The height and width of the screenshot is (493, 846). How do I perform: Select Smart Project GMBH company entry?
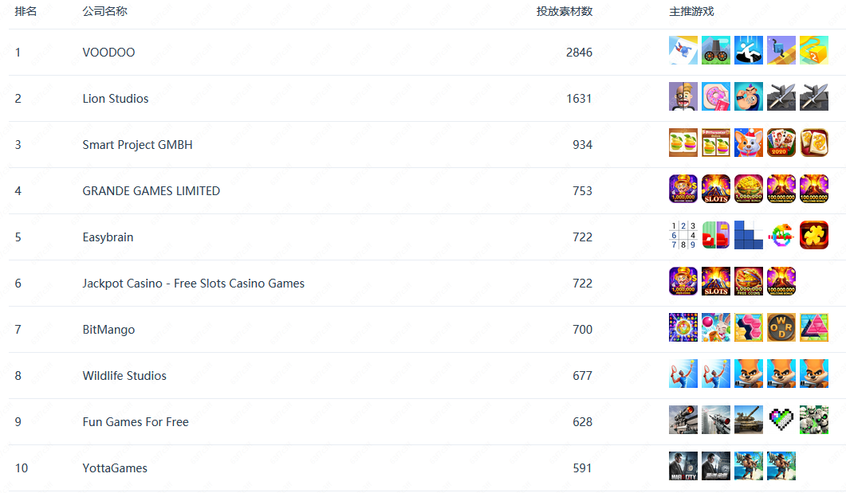pyautogui.click(x=138, y=145)
